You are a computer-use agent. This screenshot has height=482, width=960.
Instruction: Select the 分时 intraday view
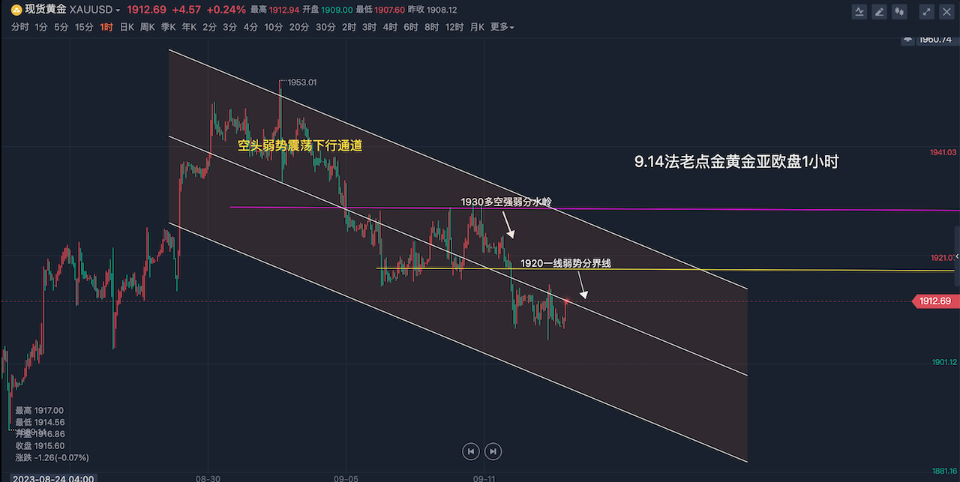click(x=20, y=27)
